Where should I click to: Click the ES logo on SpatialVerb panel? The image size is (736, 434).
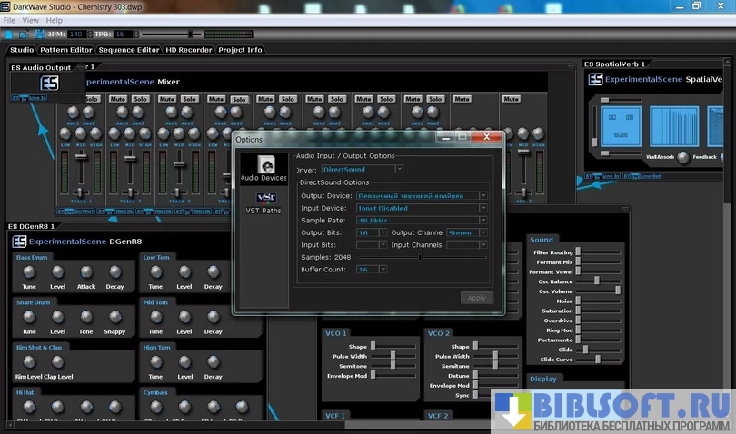coord(595,80)
